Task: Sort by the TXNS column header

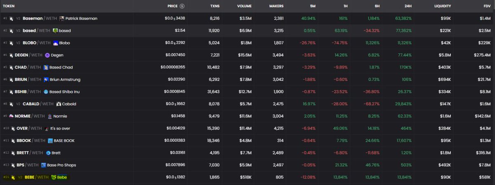Action: 215,6
